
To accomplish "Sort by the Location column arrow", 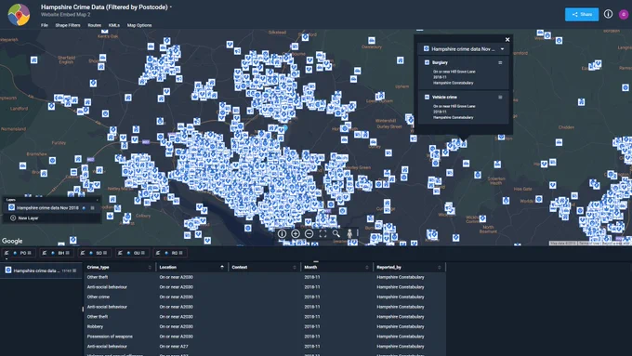I will [x=222, y=268].
